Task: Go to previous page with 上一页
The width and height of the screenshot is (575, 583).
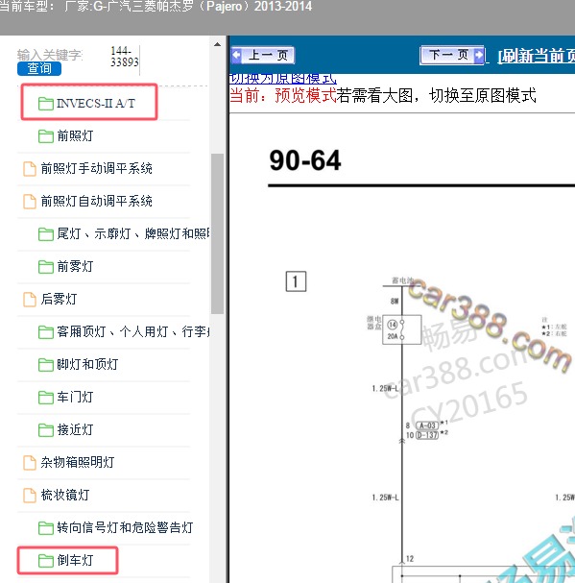Action: [x=262, y=56]
